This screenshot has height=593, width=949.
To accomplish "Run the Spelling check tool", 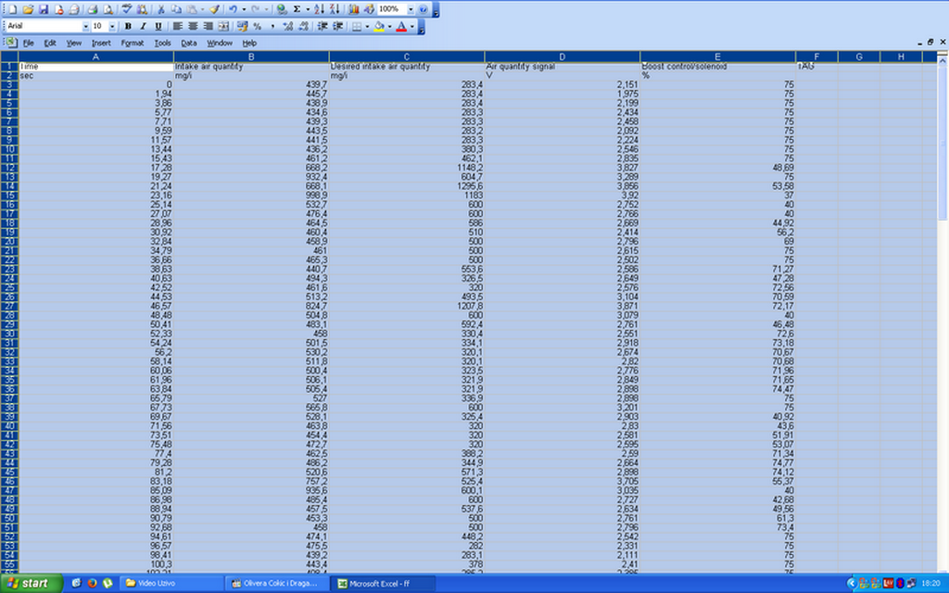I will click(126, 9).
